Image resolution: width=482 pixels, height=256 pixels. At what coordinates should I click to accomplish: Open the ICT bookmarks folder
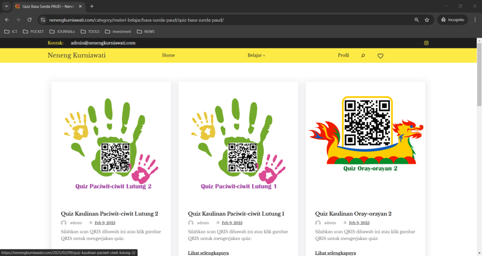pos(11,32)
